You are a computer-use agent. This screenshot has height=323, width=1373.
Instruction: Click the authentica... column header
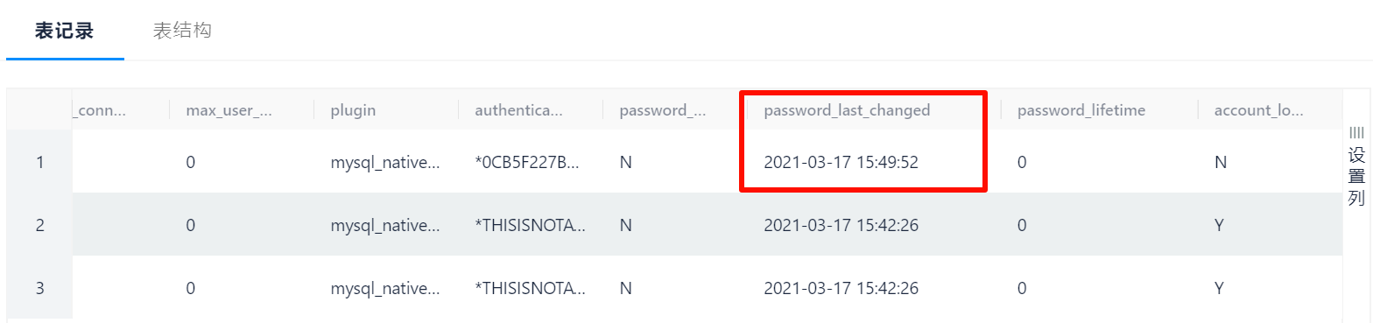pos(518,110)
